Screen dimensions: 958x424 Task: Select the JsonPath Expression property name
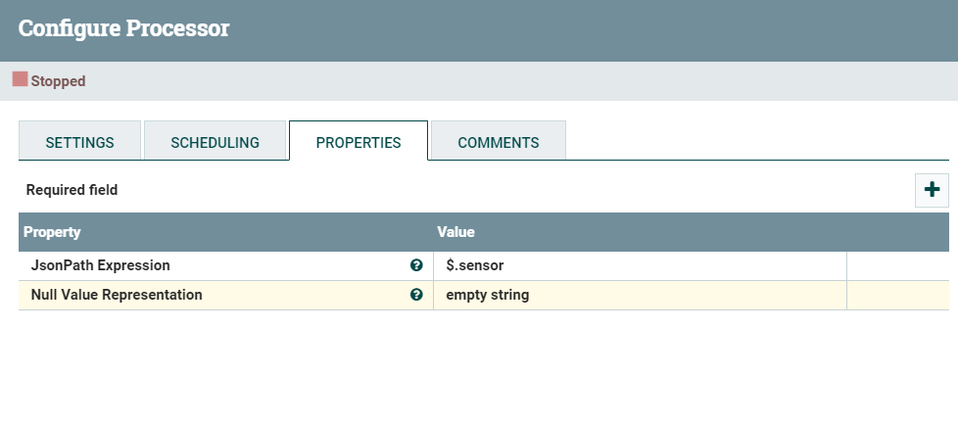(100, 265)
